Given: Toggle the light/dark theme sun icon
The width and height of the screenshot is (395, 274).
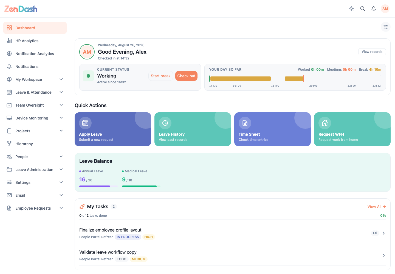Looking at the screenshot, I should pos(352,9).
